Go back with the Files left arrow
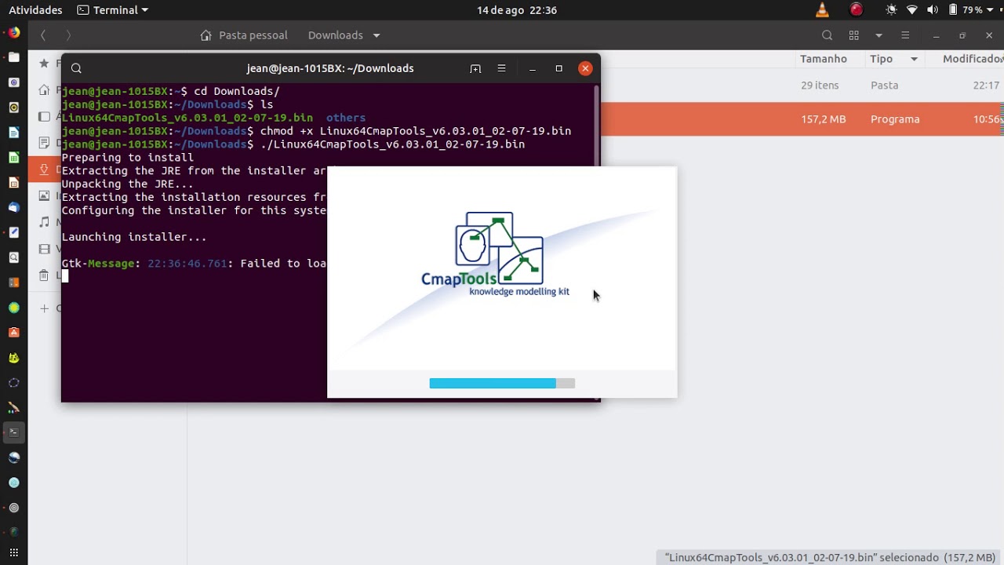This screenshot has width=1004, height=565. (x=43, y=35)
